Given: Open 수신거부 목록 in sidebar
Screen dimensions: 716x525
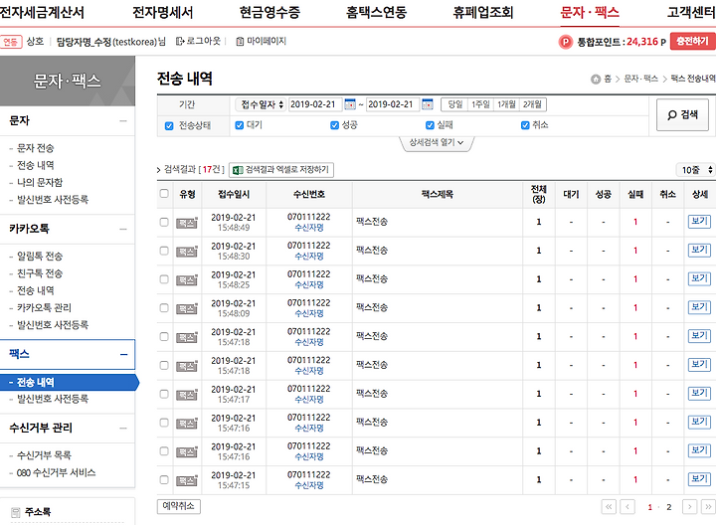Looking at the screenshot, I should coord(45,455).
